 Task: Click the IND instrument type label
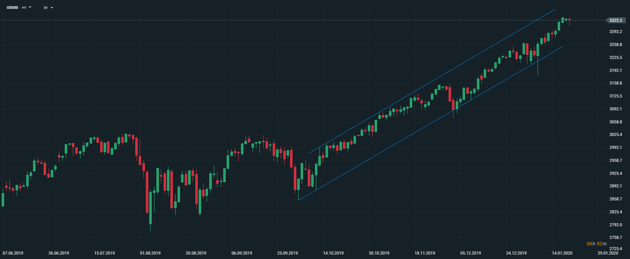24,7
